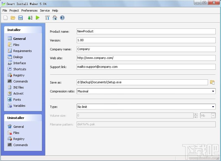Click the green Run test icon
The image size is (221, 161).
(x=38, y=18)
